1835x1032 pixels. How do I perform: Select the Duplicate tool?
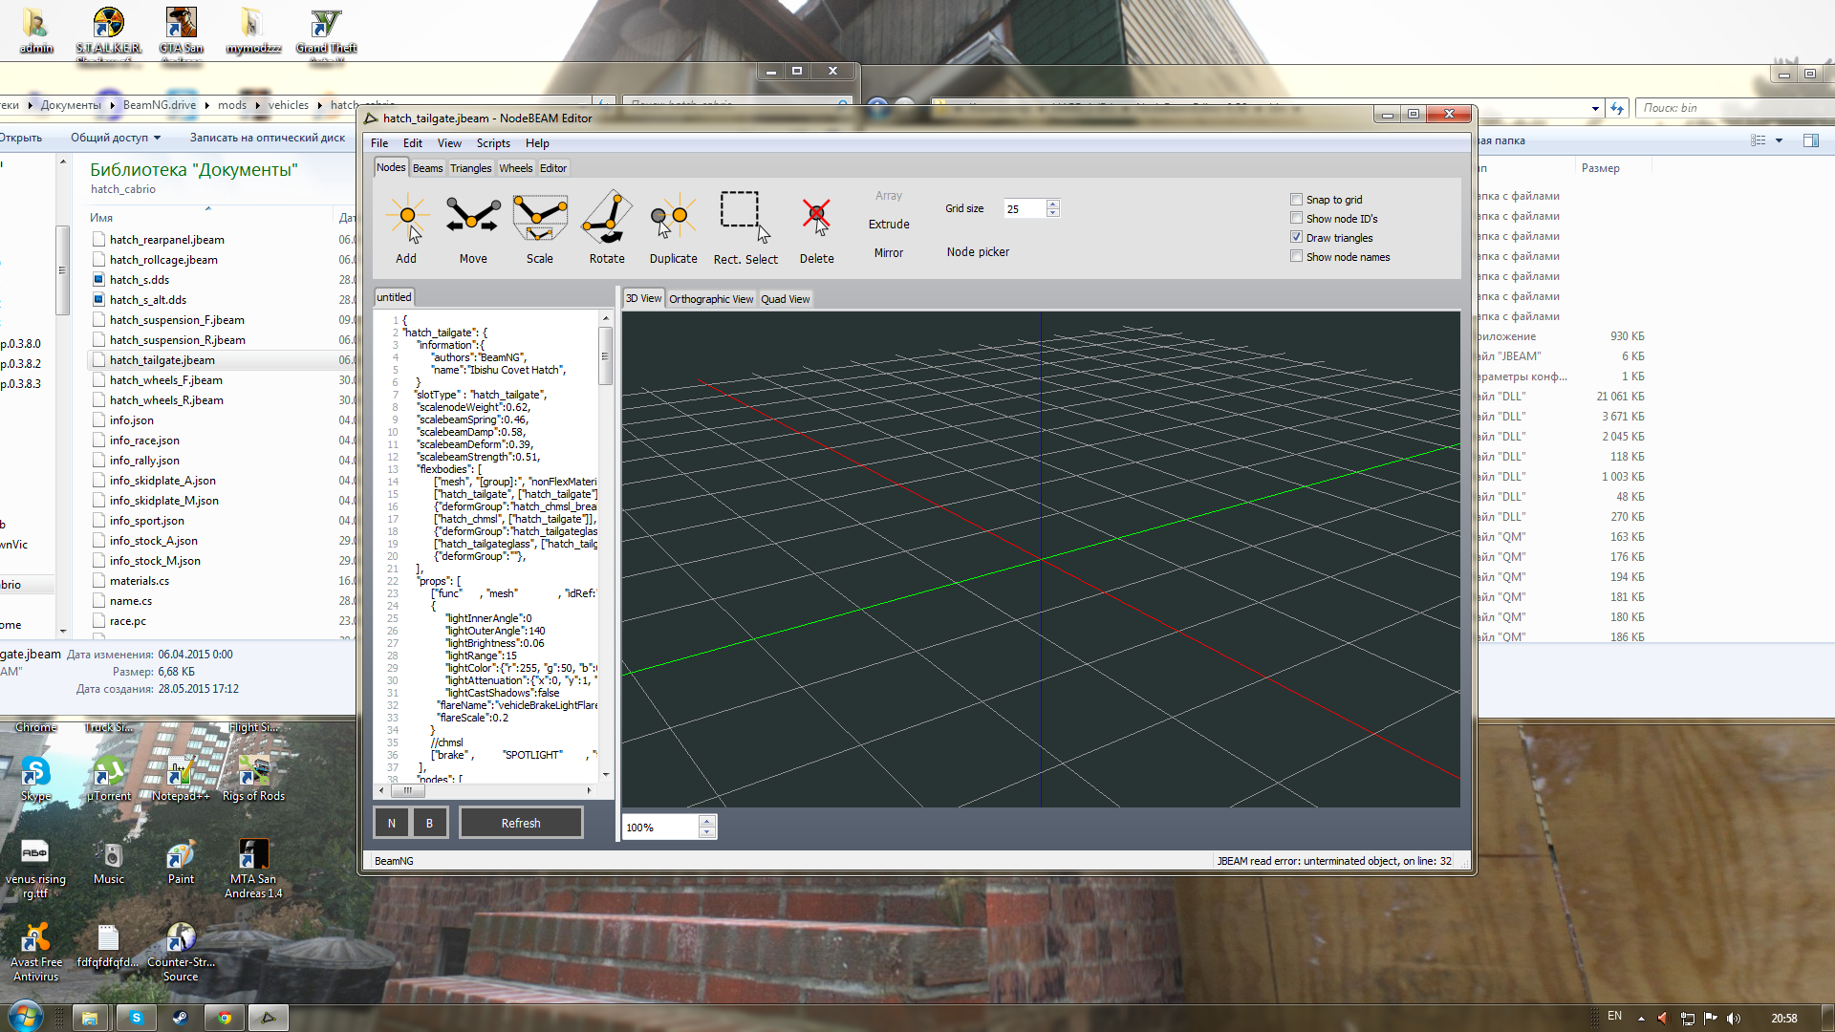coord(674,227)
